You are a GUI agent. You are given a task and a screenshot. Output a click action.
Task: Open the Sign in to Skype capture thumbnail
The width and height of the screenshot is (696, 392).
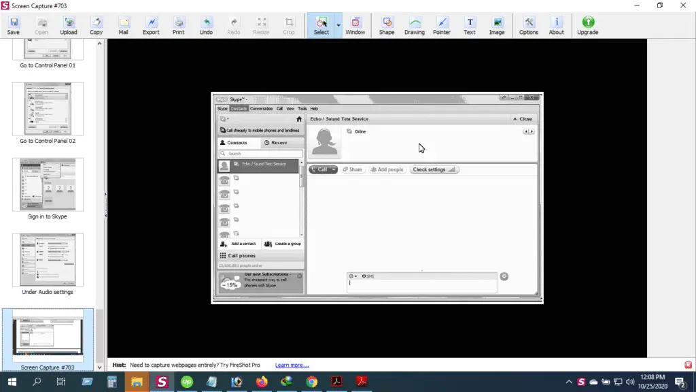pos(48,184)
